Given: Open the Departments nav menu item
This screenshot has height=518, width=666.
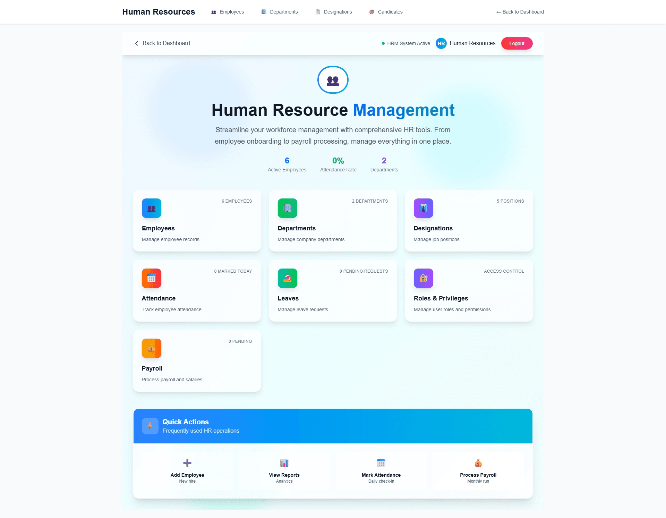Looking at the screenshot, I should click(x=280, y=12).
